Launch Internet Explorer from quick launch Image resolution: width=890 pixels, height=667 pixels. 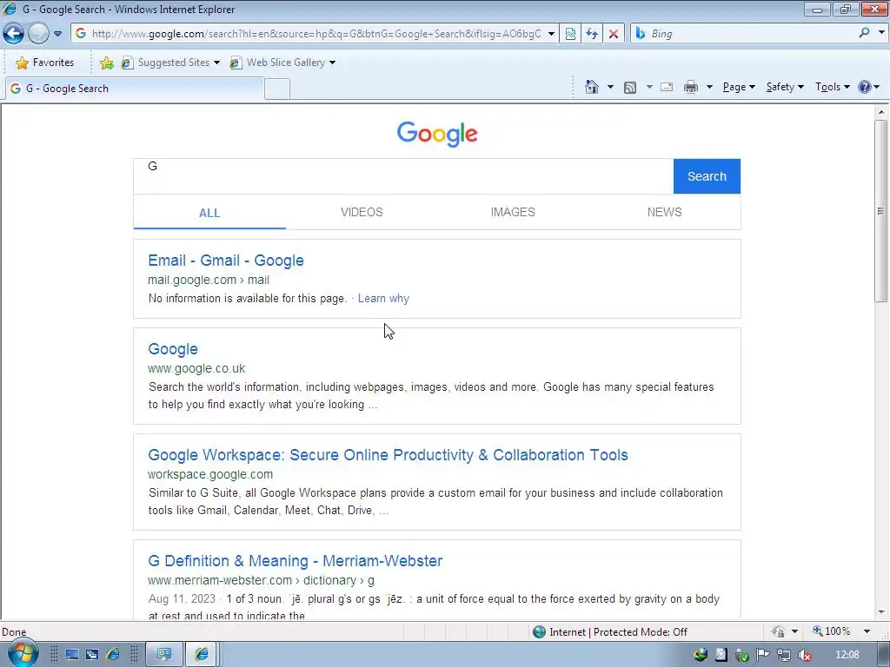[x=113, y=655]
